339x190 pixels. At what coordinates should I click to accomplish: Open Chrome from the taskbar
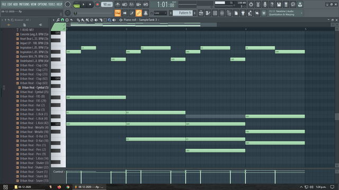pos(68,187)
